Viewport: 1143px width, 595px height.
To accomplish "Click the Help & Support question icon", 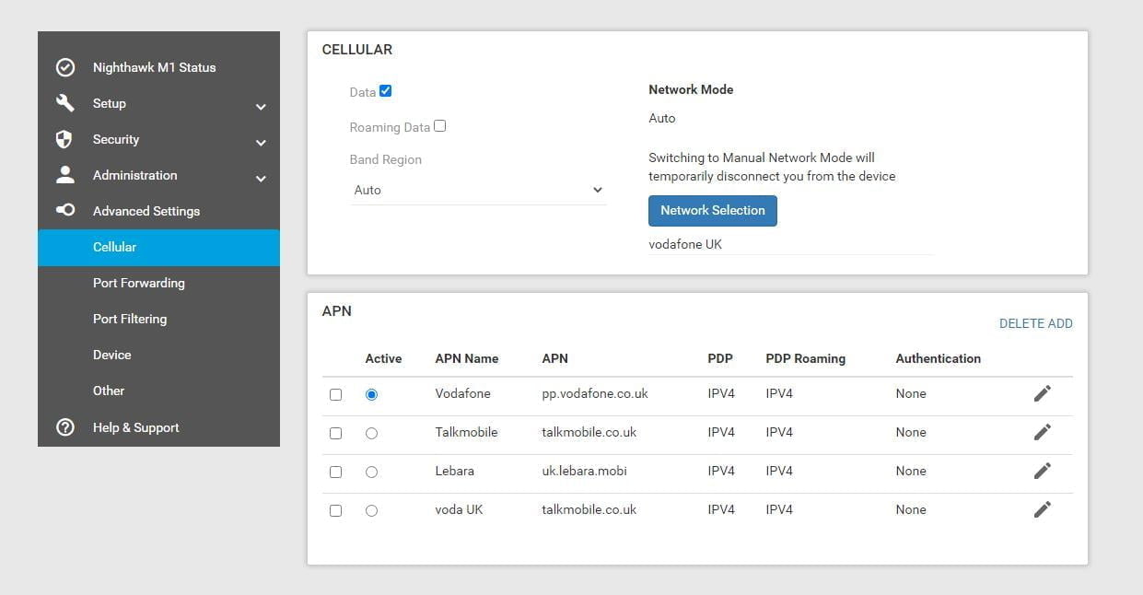I will tap(65, 427).
